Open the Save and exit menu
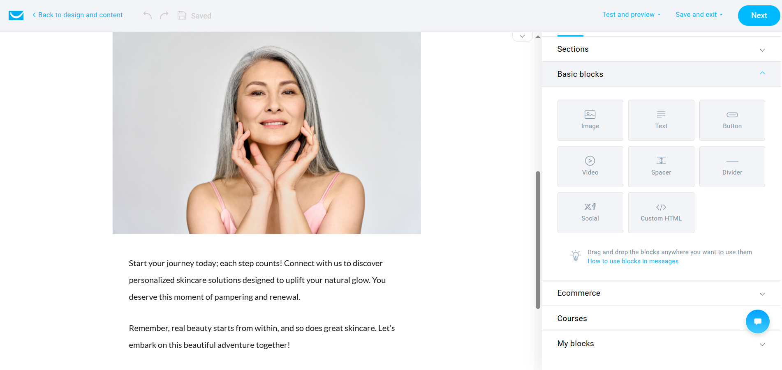Viewport: 782px width, 370px height. [699, 15]
